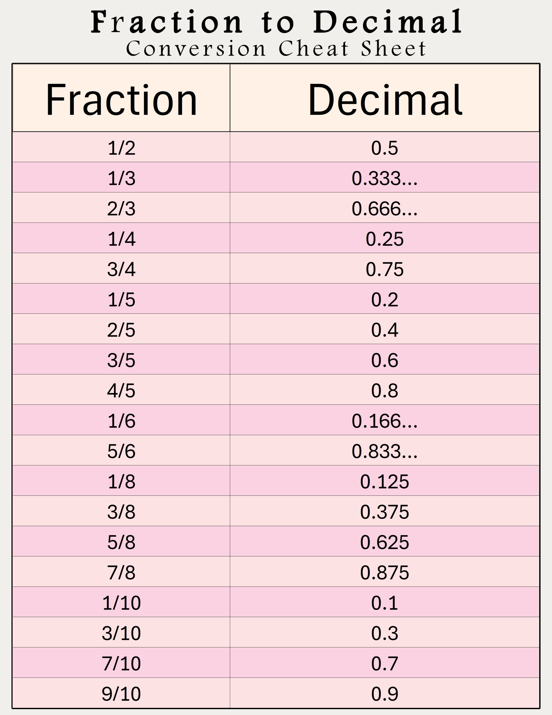Click the 0.2 decimal cell
552x715 pixels.
point(385,299)
